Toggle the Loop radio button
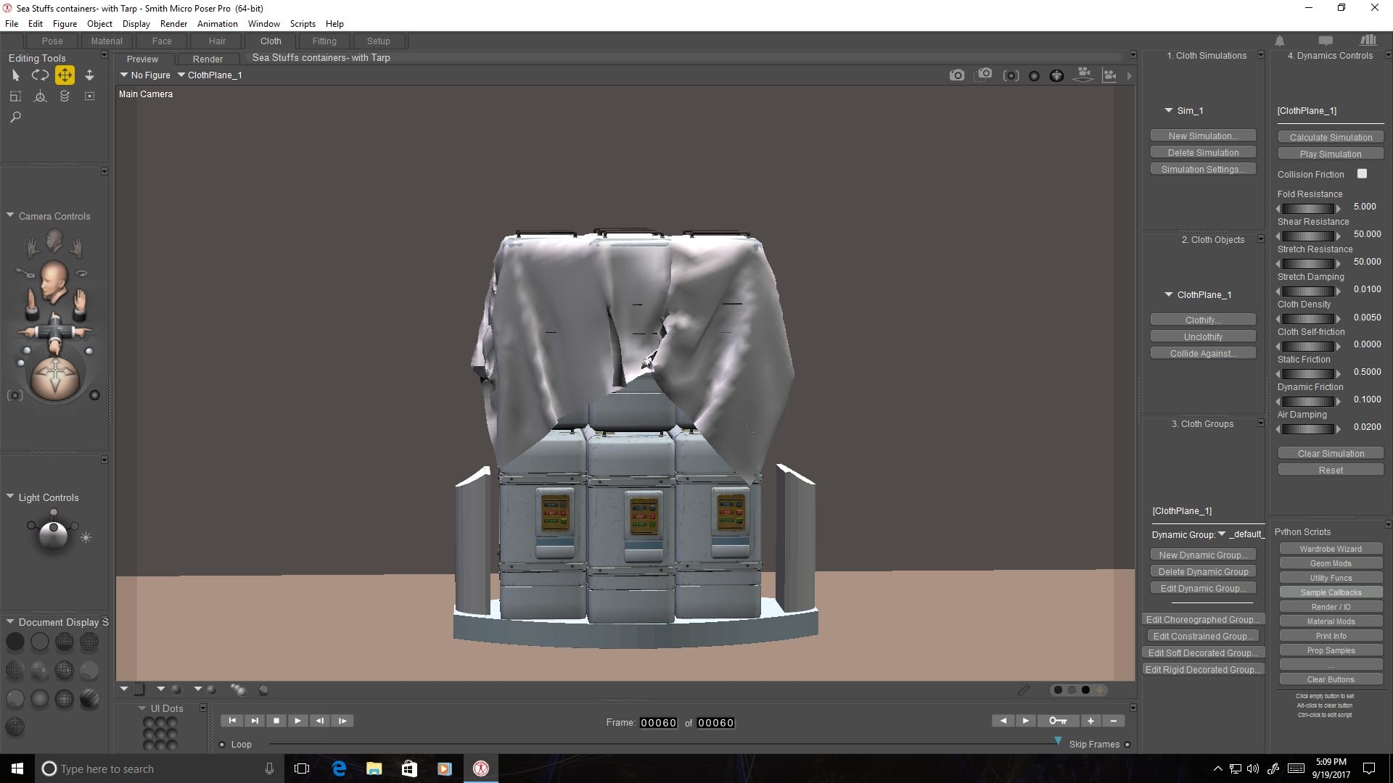Screen dimensions: 1393x783 pyautogui.click(x=222, y=745)
